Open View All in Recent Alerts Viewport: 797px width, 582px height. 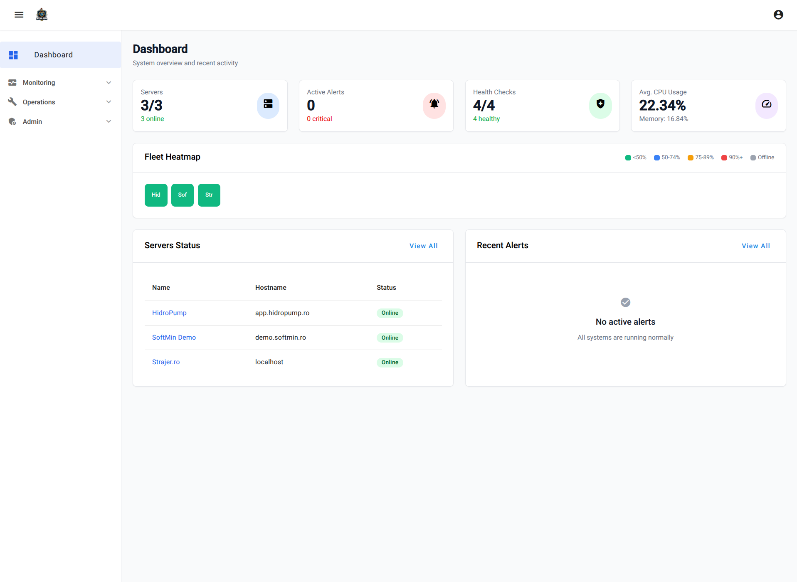[756, 246]
